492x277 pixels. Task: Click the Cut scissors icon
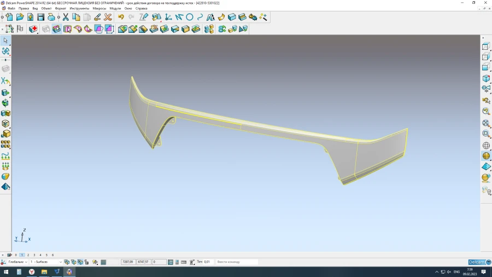pos(66,18)
